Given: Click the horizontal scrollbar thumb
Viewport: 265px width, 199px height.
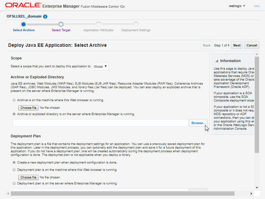Looking at the screenshot, I should pos(123,193).
